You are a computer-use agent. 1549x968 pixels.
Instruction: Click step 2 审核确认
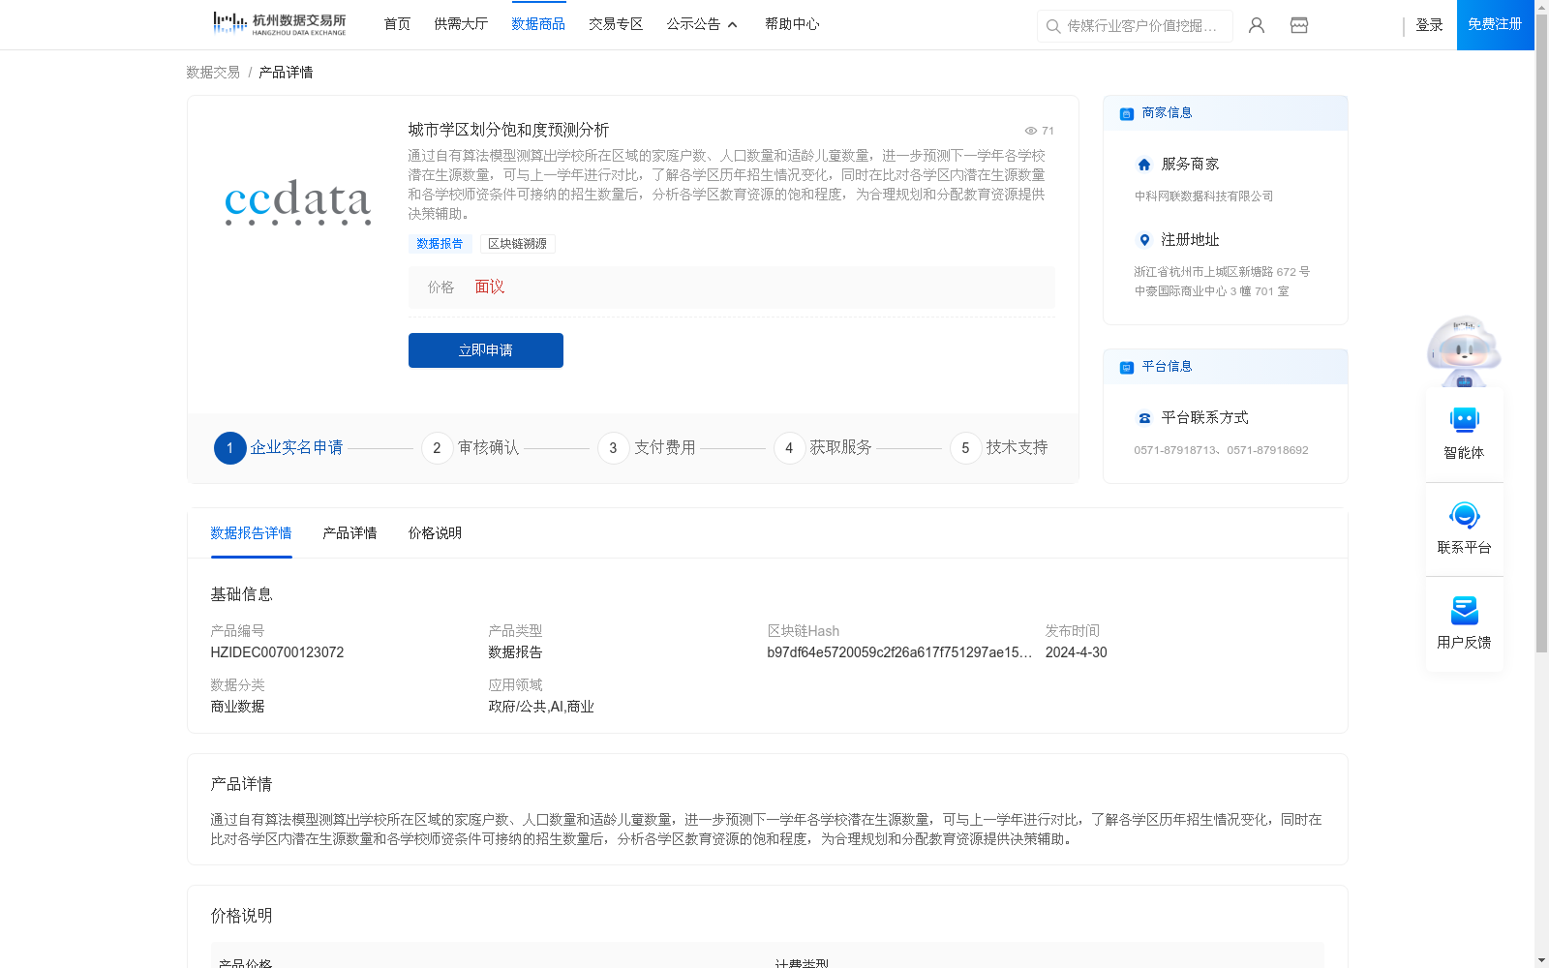pyautogui.click(x=471, y=448)
